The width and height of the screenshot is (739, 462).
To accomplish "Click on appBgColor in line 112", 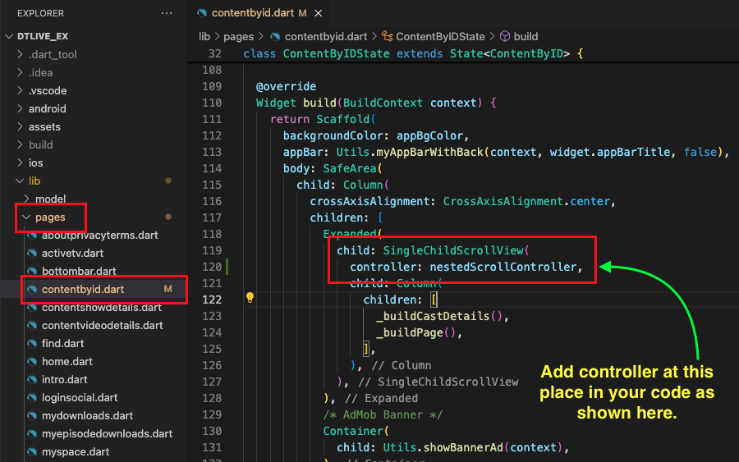I will pyautogui.click(x=429, y=135).
